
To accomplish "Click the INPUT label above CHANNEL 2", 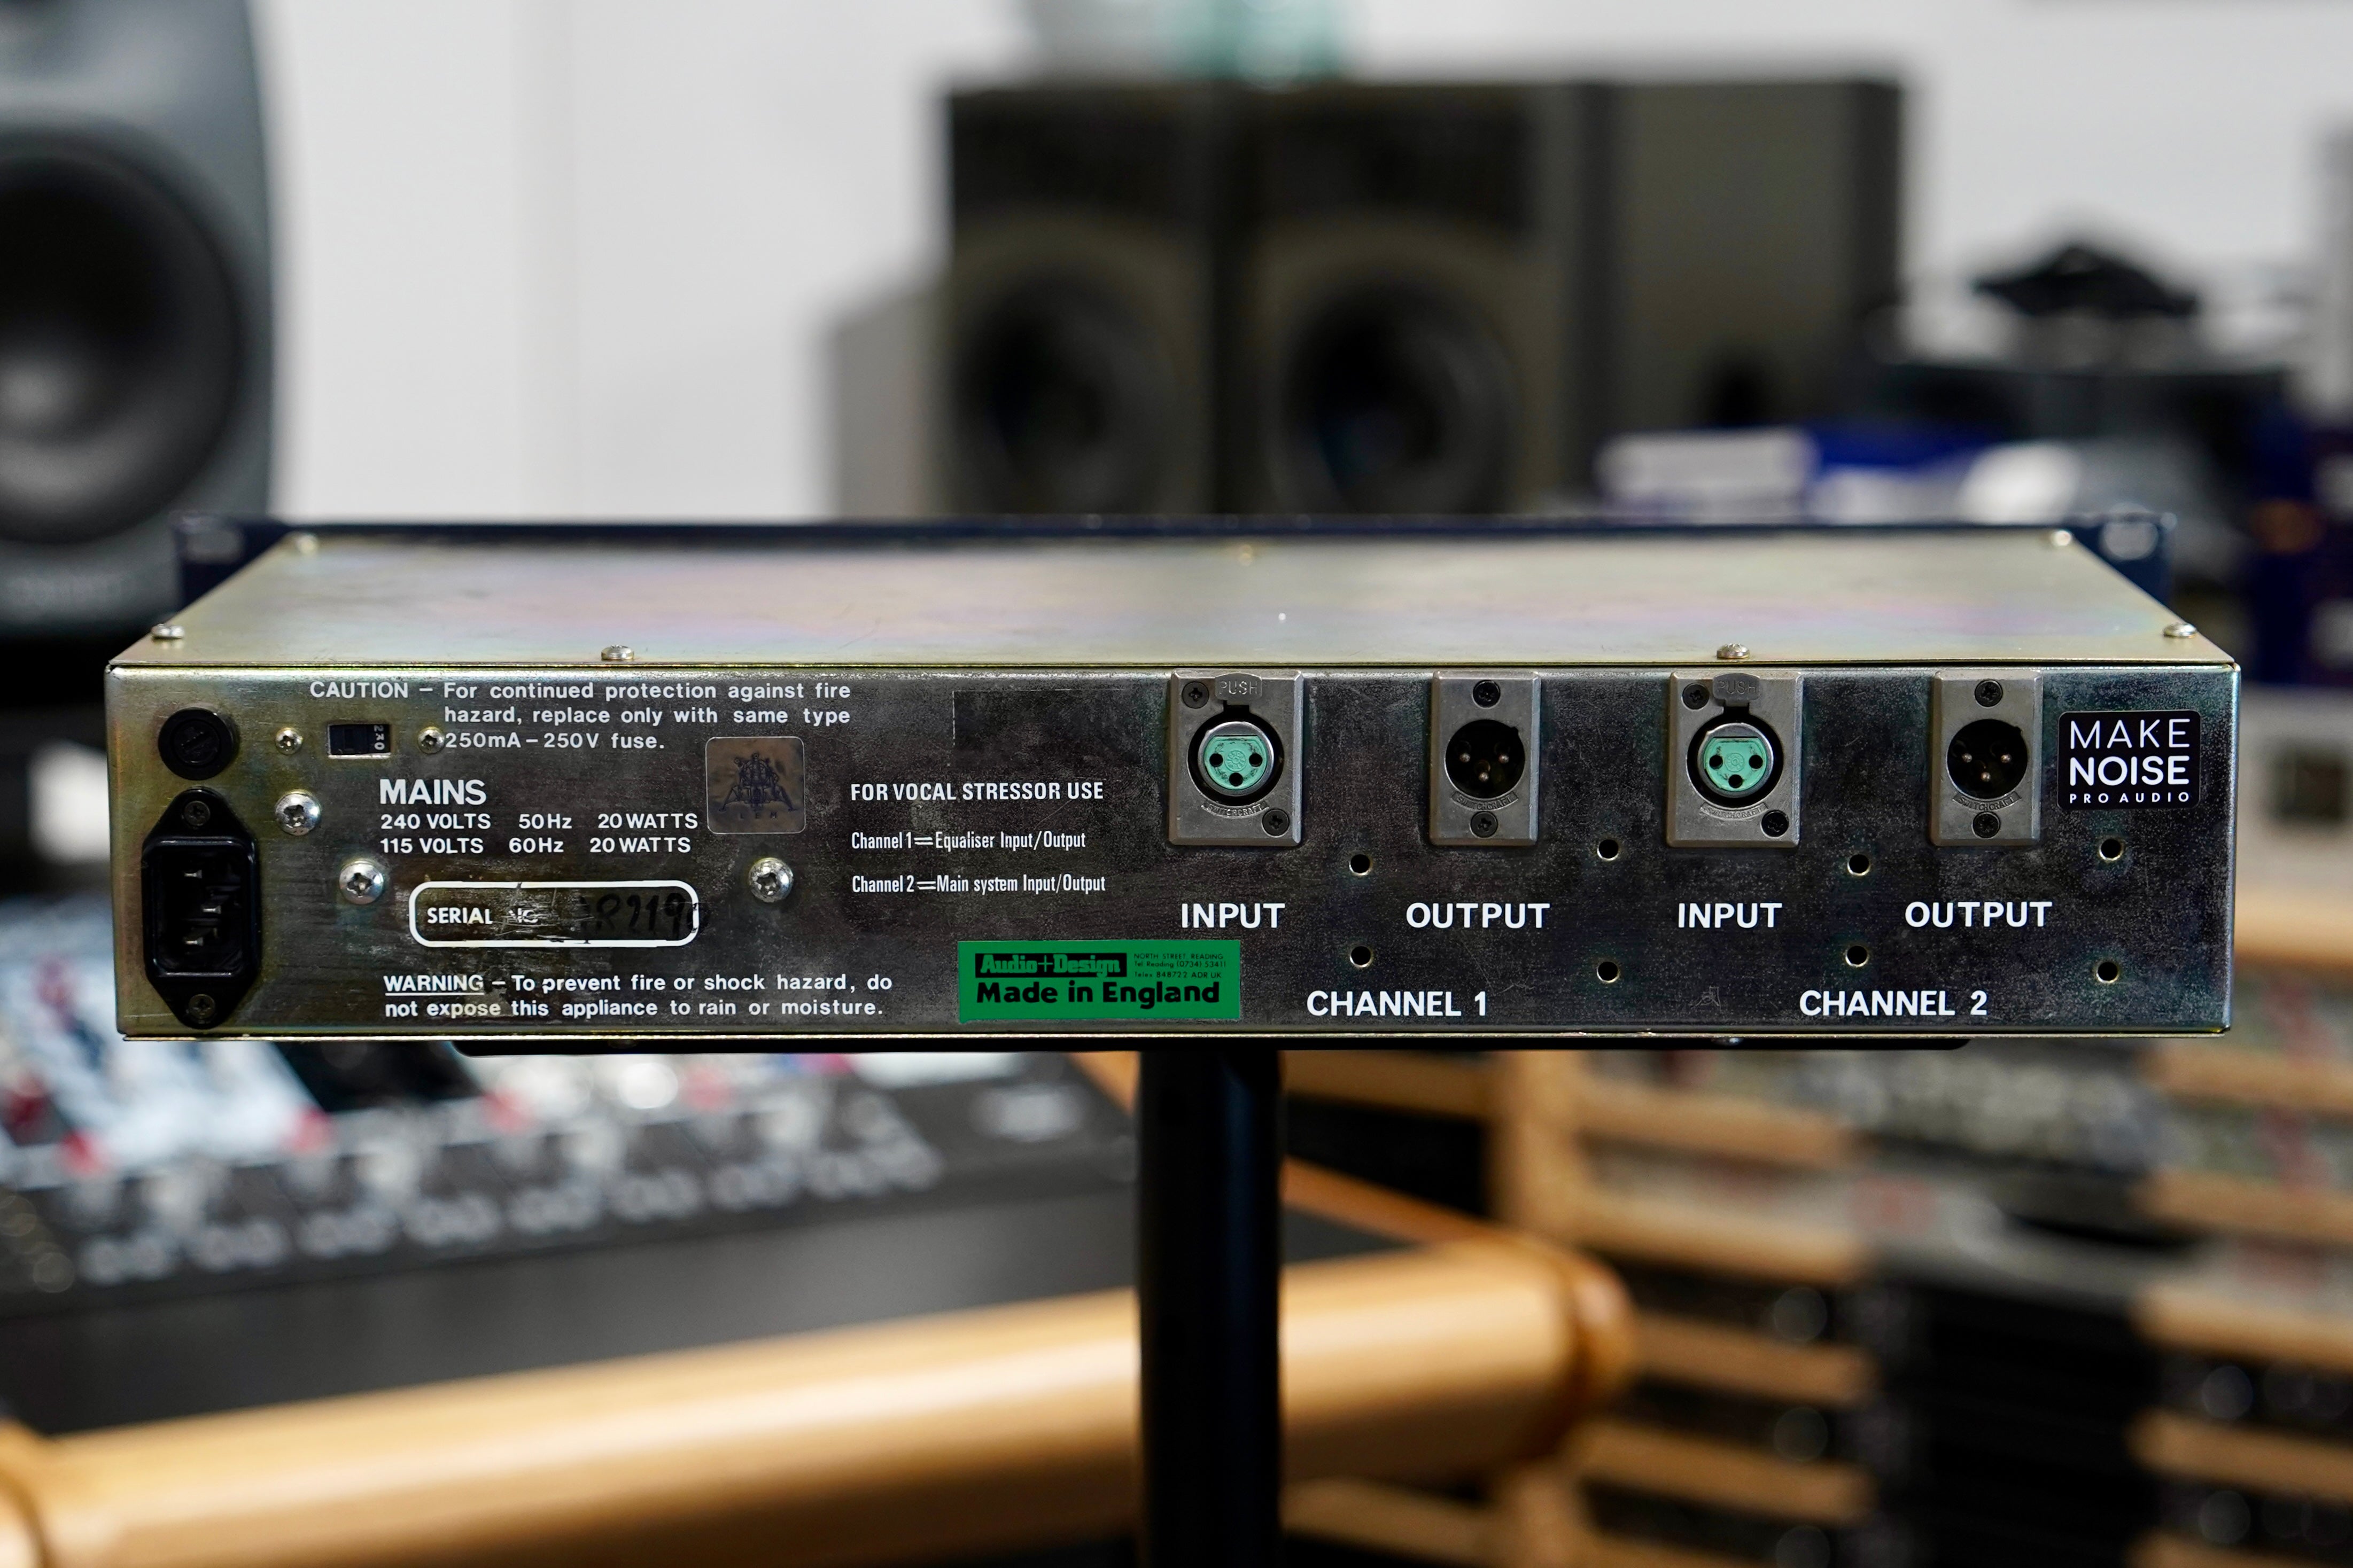I will click(1729, 916).
